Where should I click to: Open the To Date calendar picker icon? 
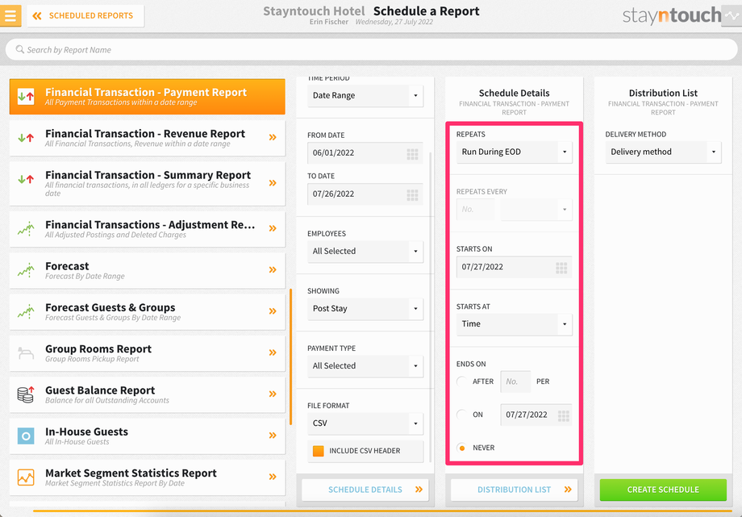412,195
